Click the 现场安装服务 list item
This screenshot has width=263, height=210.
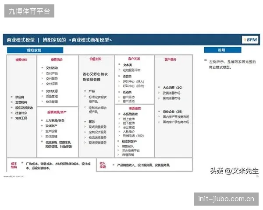97,143
